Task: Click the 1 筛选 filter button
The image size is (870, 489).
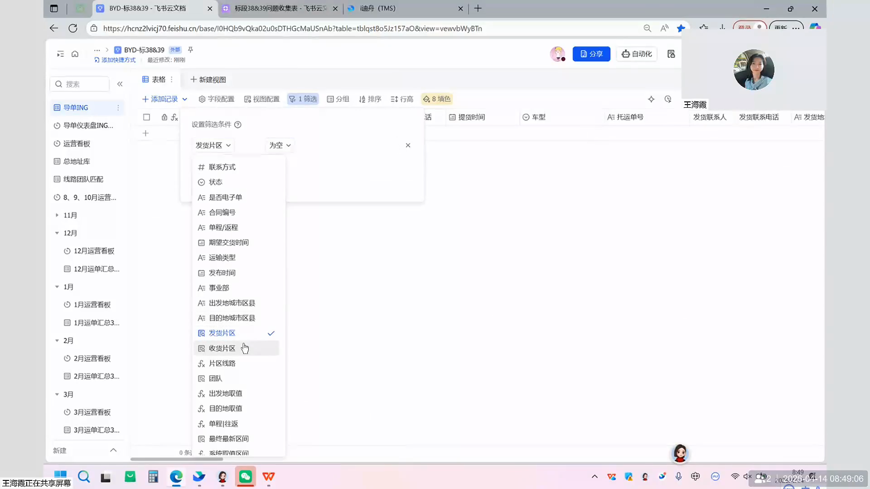Action: click(303, 99)
